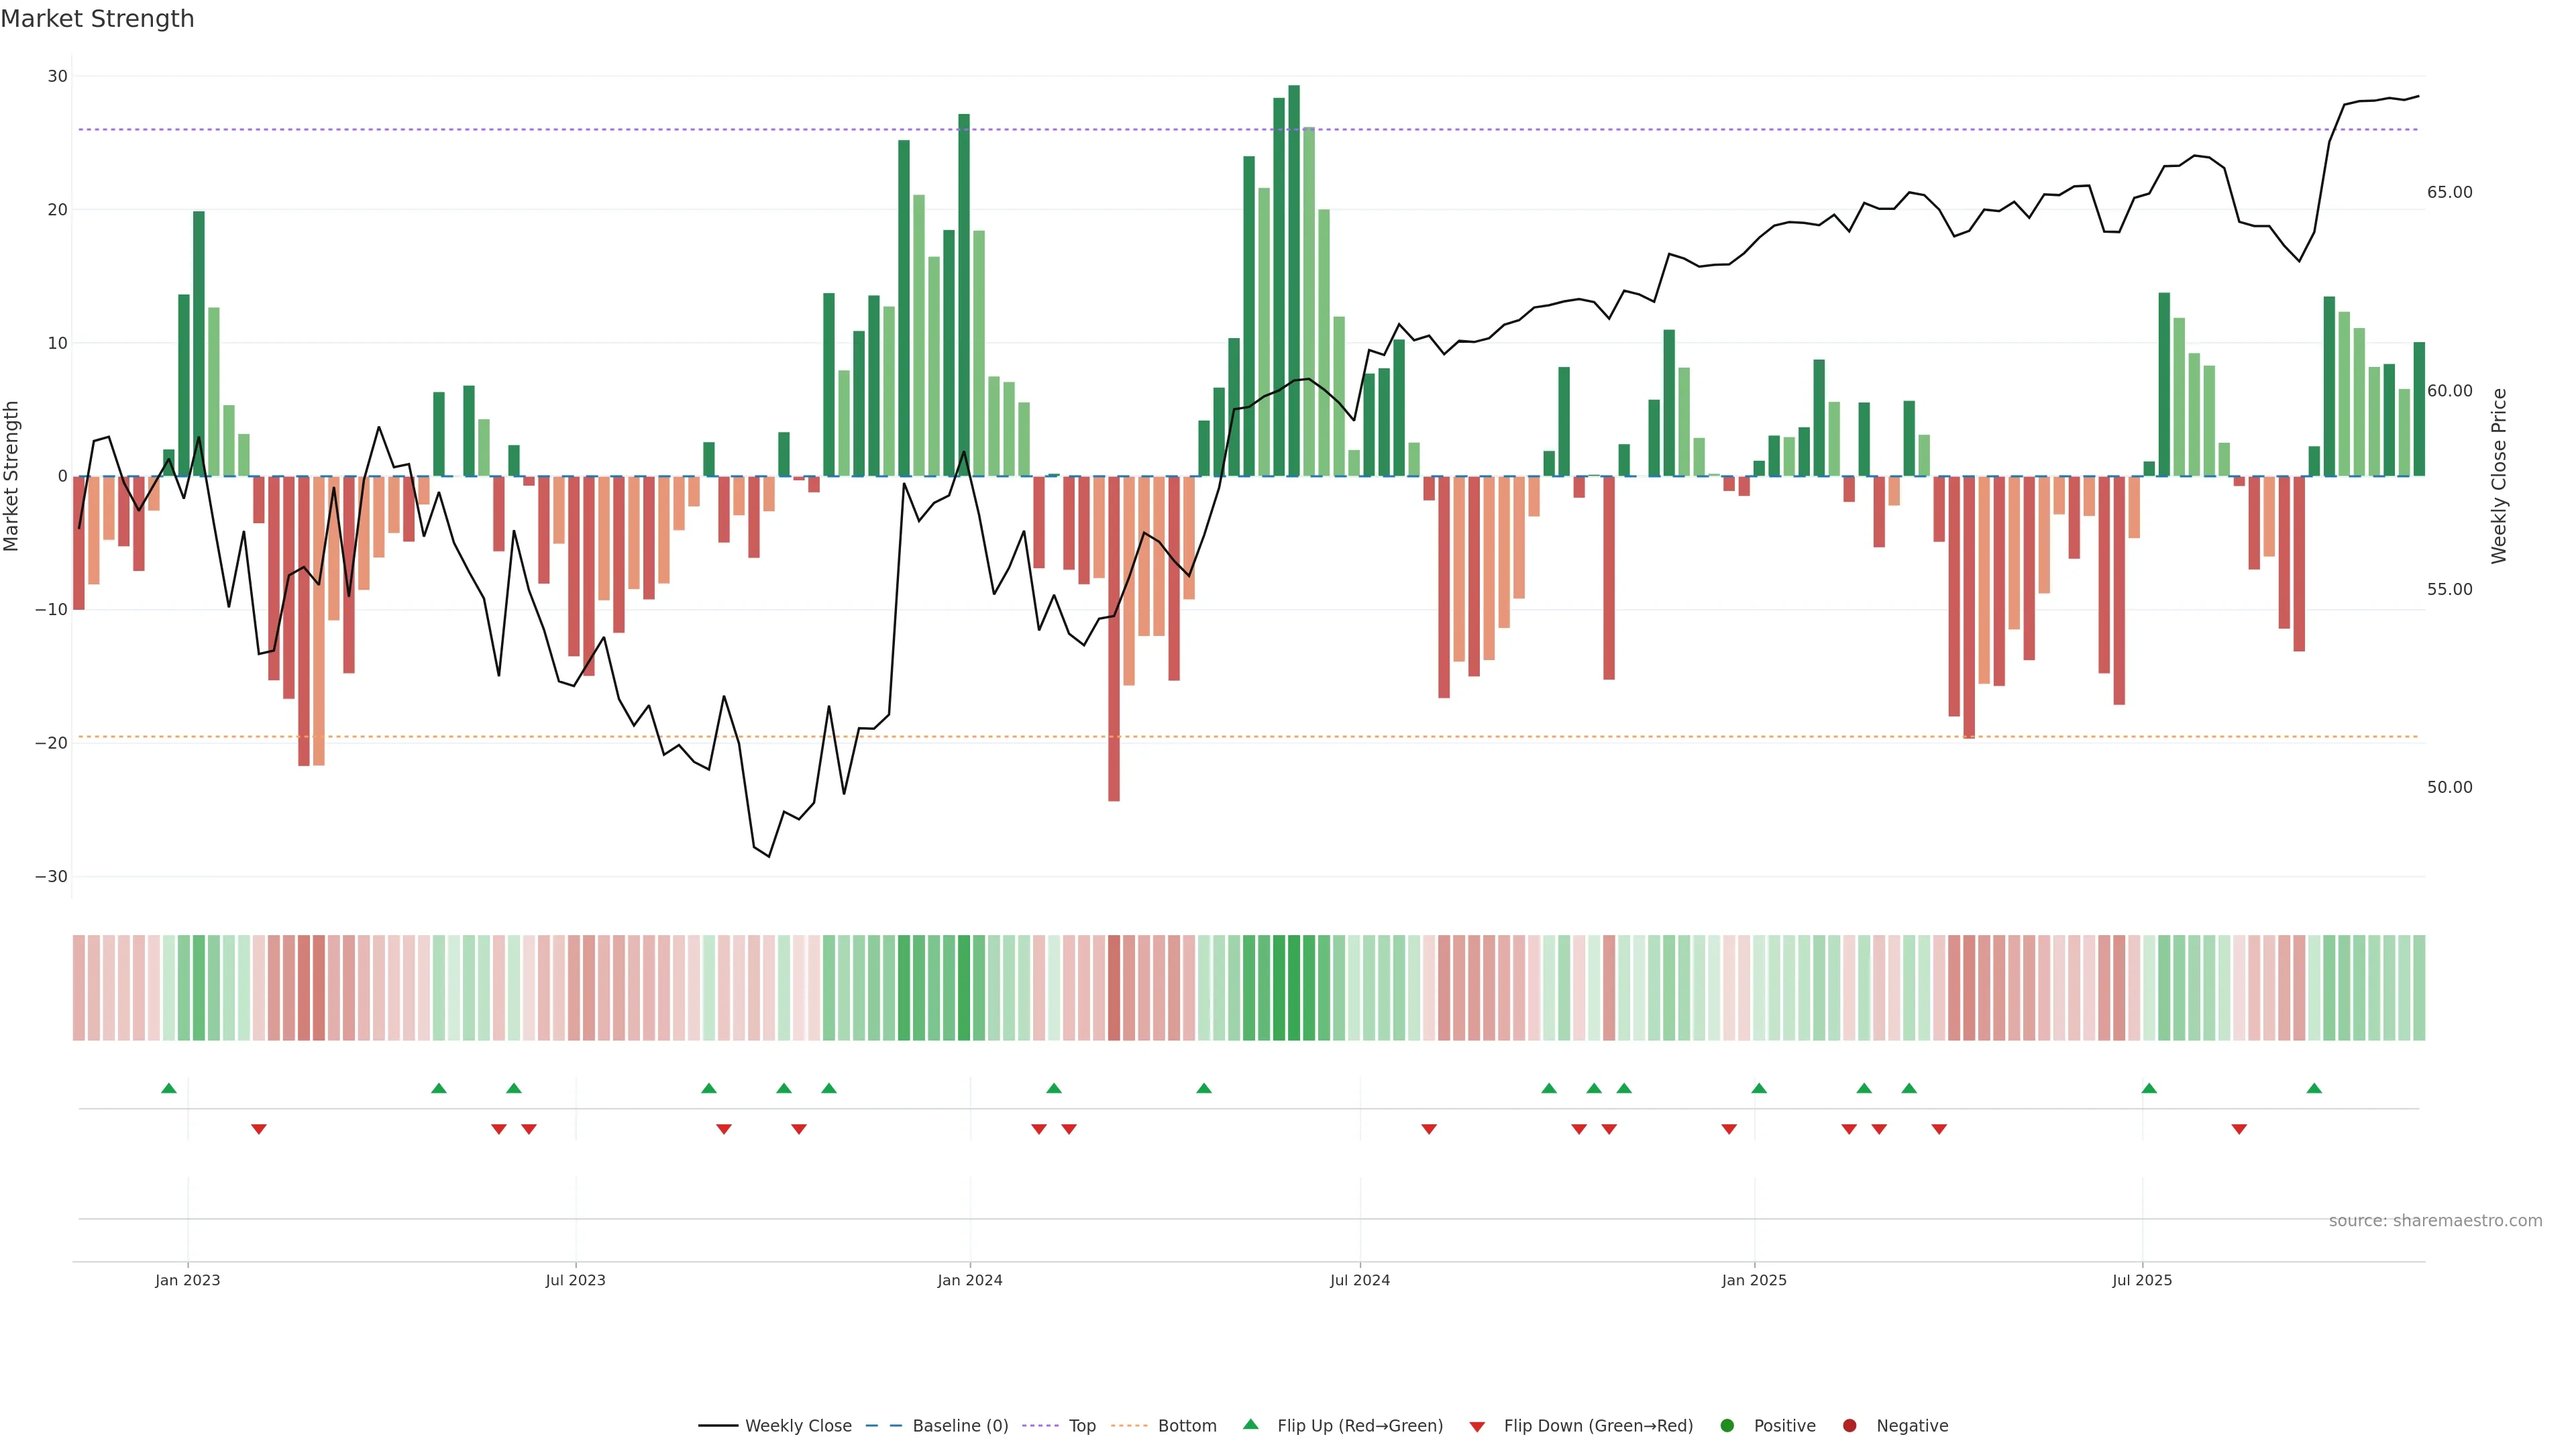Click the Negative red circle legend icon
The height and width of the screenshot is (1449, 2576).
tap(1849, 1425)
